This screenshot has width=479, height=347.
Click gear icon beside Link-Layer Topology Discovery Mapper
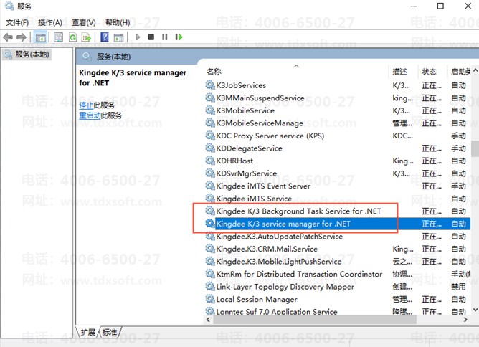tap(210, 286)
